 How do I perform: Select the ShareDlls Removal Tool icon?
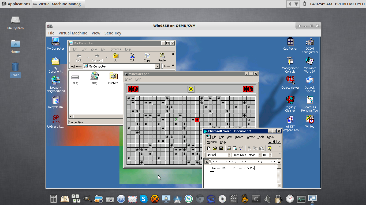point(310,104)
